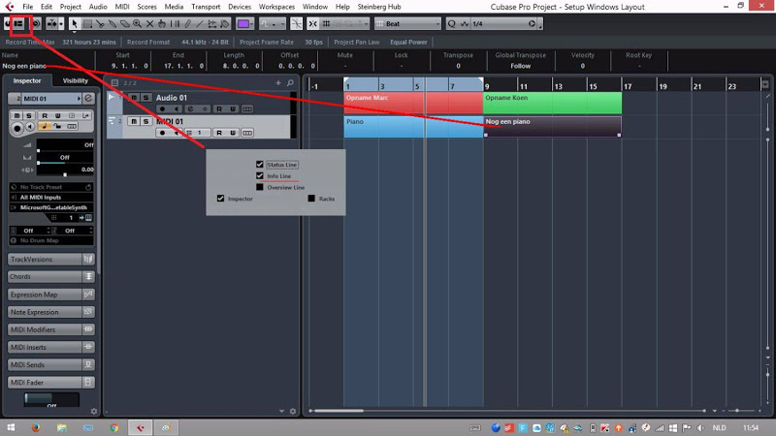776x436 pixels.
Task: Select the Range Selection tool
Action: (x=87, y=23)
